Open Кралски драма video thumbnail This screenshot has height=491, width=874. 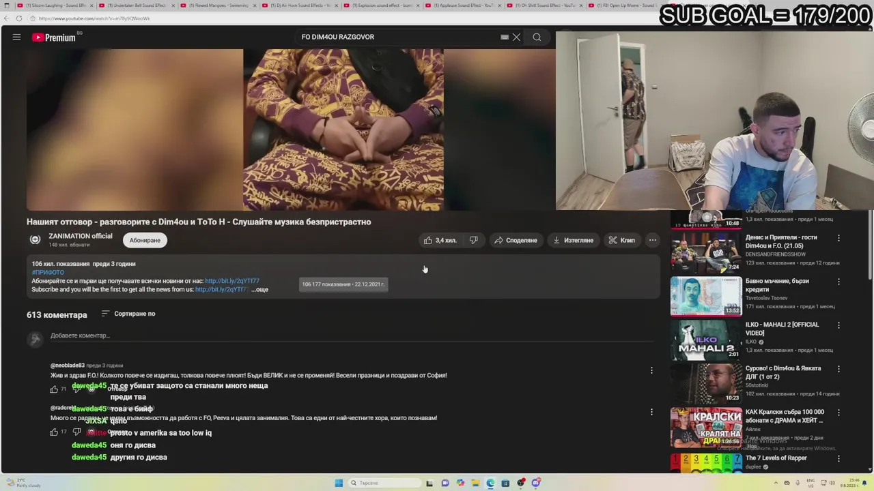coord(706,427)
